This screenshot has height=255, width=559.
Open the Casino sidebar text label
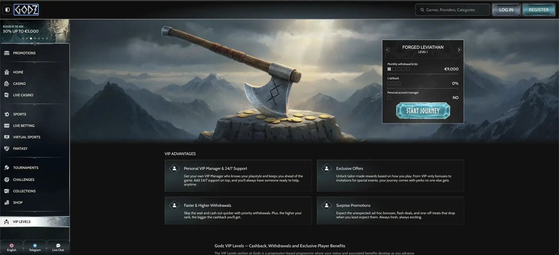[19, 84]
